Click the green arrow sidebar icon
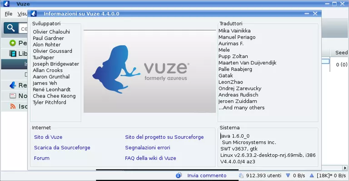The height and width of the screenshot is (181, 349). pos(13,43)
